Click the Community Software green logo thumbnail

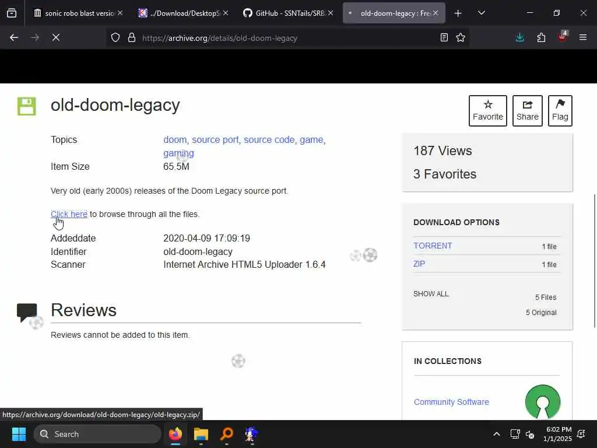(543, 402)
